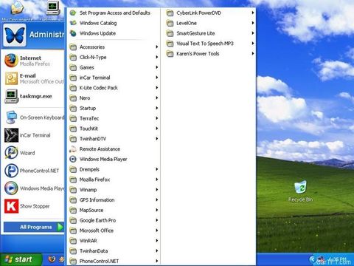Click the taskmgr.exe icon in Start menu

pyautogui.click(x=11, y=96)
